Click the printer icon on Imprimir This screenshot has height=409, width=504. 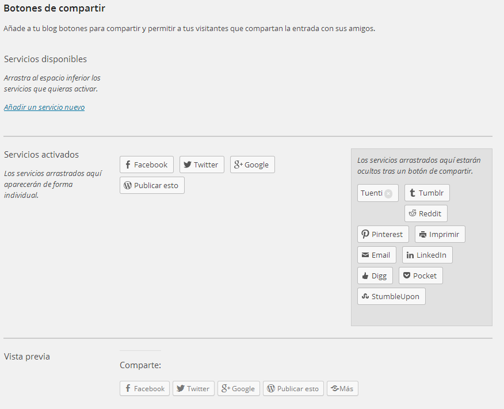coord(423,235)
